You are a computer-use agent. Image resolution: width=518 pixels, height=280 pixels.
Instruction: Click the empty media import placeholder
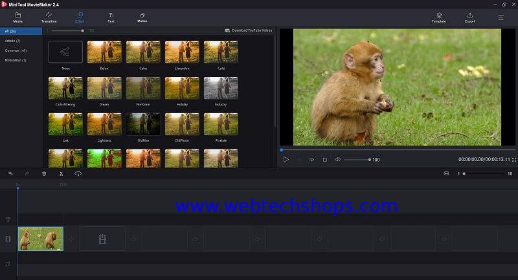click(x=103, y=239)
